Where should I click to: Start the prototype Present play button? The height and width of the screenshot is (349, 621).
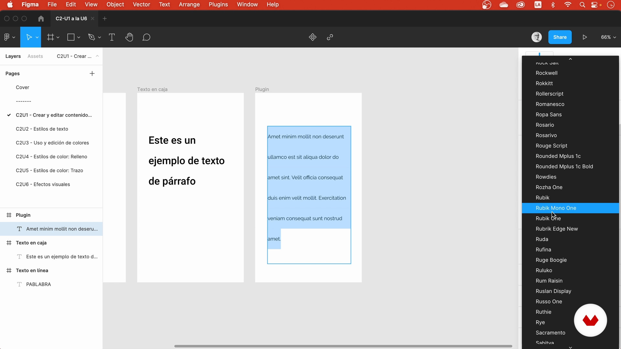pos(585,37)
